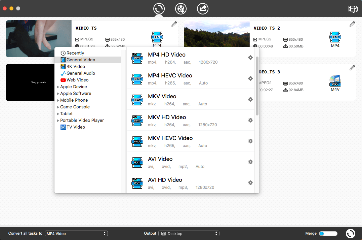Screen dimensions: 362x240
Task: Click the M4V format icon on VIDEO_TS 3
Action: point(335,81)
